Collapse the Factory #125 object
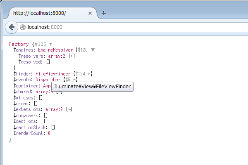 tap(50, 44)
